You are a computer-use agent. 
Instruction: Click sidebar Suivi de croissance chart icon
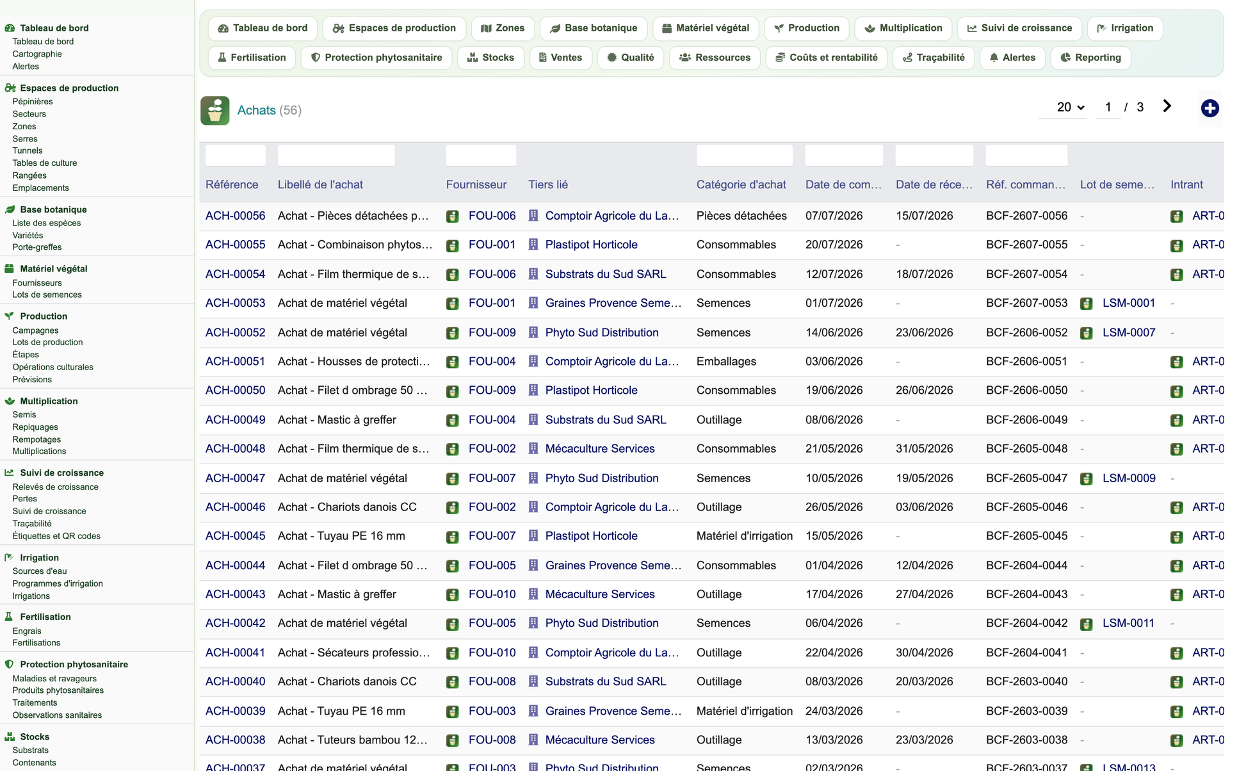tap(10, 473)
